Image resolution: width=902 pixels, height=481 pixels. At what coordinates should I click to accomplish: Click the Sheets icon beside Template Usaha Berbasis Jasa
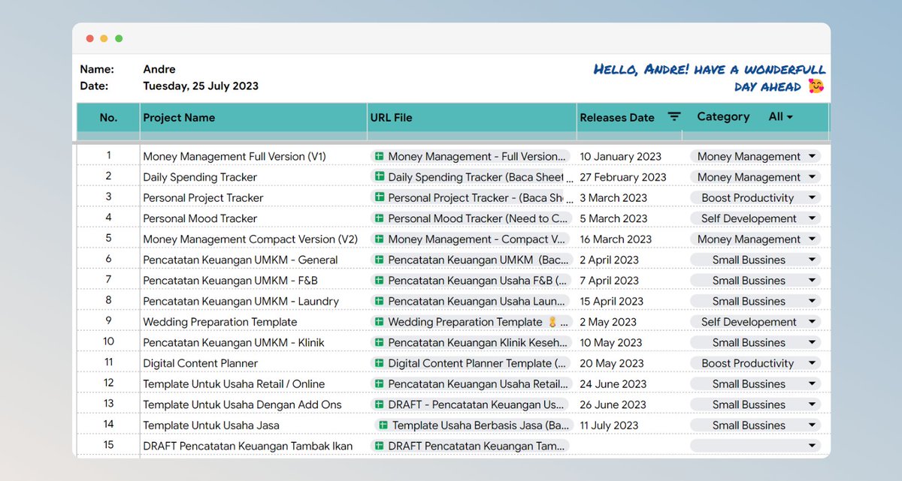pos(382,425)
